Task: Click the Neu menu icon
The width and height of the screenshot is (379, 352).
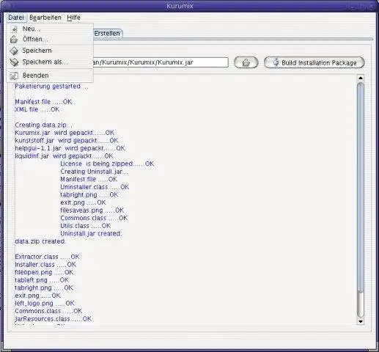Action: [x=14, y=29]
